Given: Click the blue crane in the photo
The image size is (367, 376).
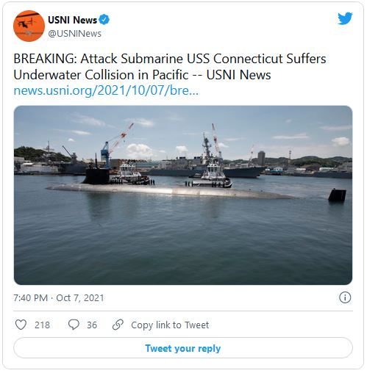Looking at the screenshot, I should pos(105,154).
